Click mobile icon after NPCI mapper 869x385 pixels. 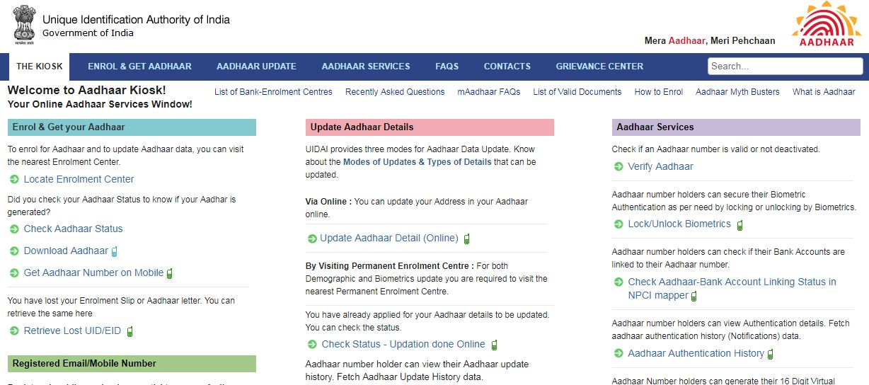tap(694, 296)
